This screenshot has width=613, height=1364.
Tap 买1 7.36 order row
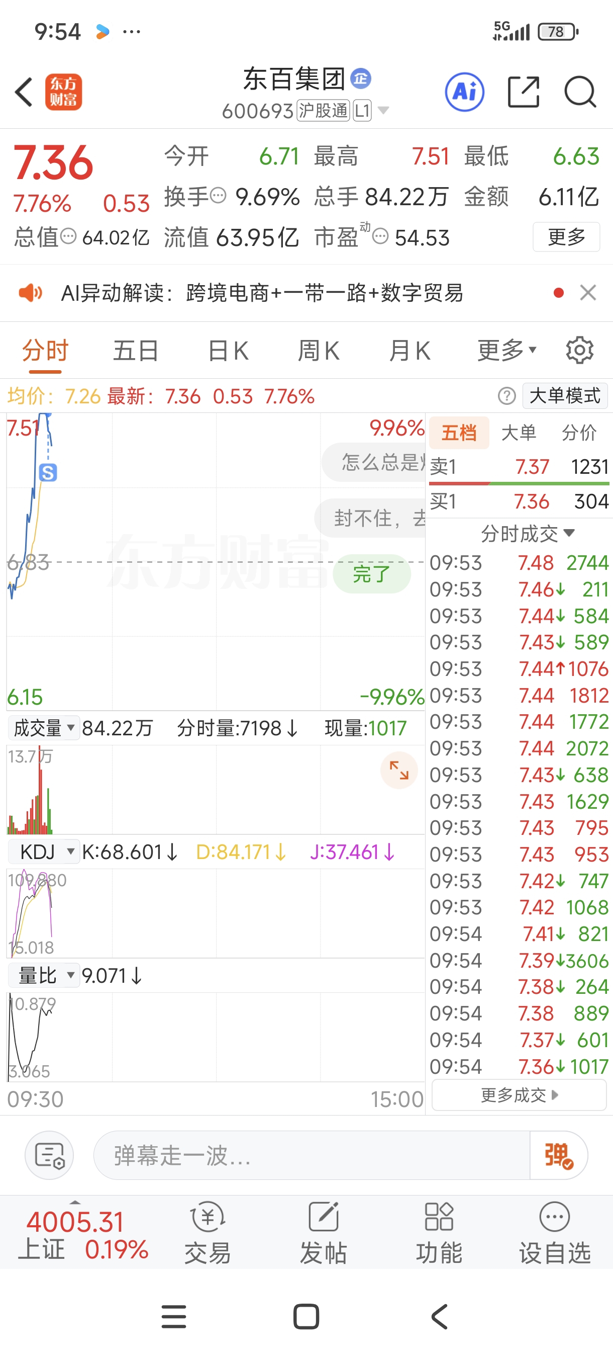click(519, 501)
